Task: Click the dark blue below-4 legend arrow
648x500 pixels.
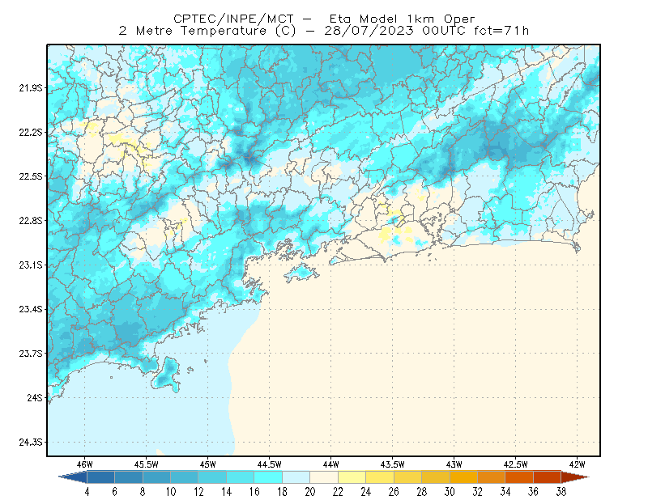Action: (73, 477)
